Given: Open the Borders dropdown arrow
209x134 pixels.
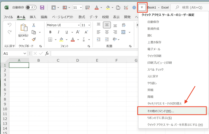Looking at the screenshot, I should tap(55, 39).
